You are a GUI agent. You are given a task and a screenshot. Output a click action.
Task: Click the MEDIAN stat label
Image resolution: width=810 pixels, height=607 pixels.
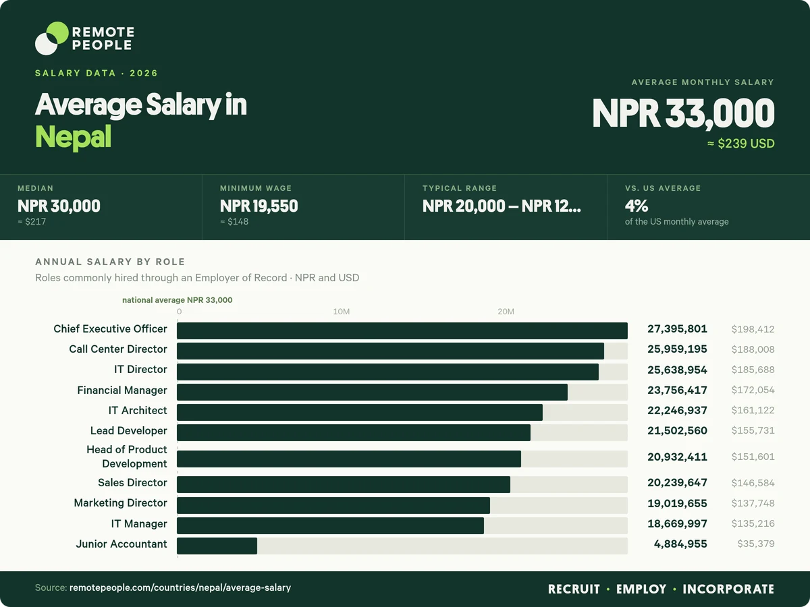click(x=35, y=188)
